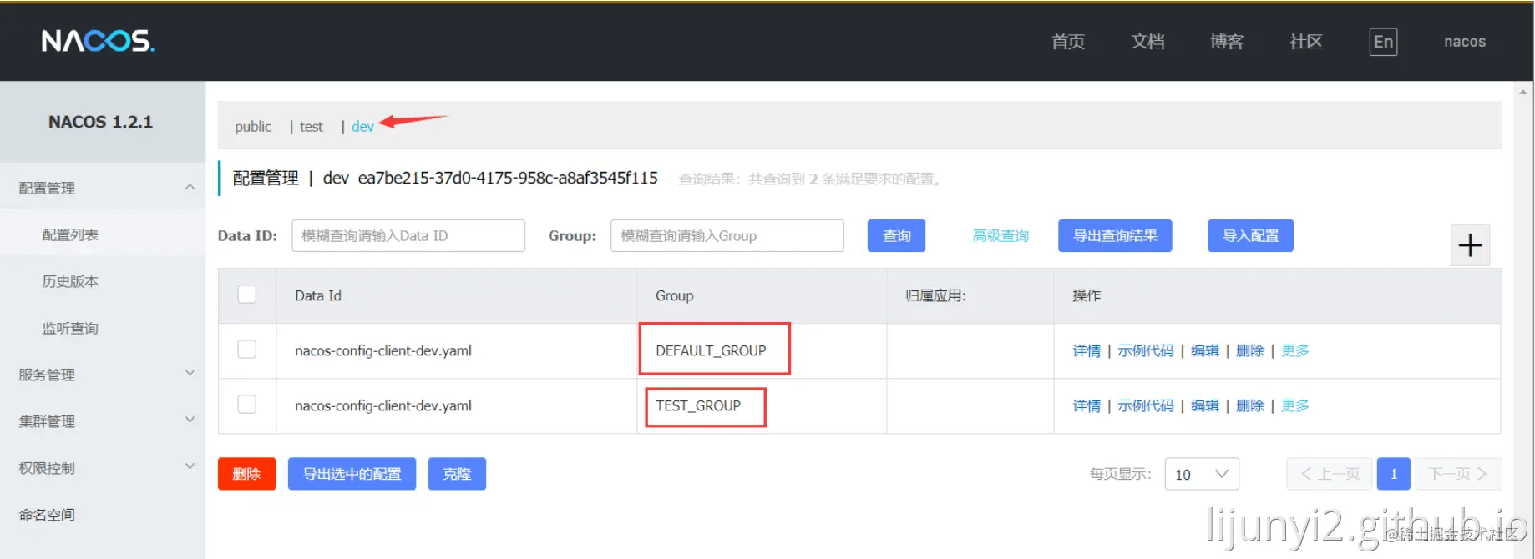
Task: Switch to the test namespace tab
Action: pyautogui.click(x=311, y=127)
